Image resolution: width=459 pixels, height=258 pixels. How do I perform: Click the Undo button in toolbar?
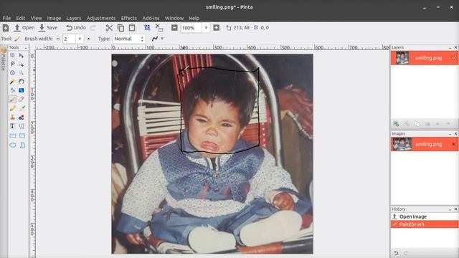pyautogui.click(x=76, y=28)
